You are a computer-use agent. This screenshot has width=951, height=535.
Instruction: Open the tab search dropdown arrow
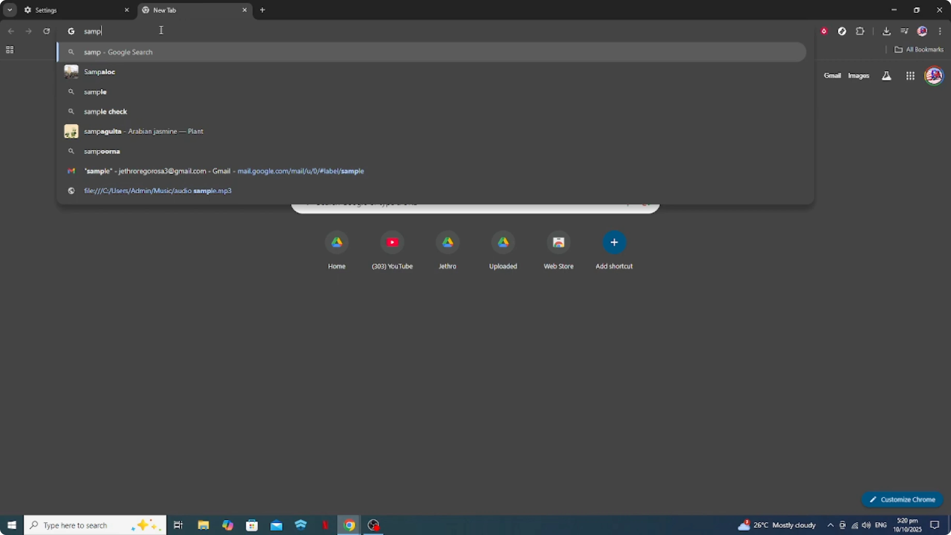(x=10, y=10)
